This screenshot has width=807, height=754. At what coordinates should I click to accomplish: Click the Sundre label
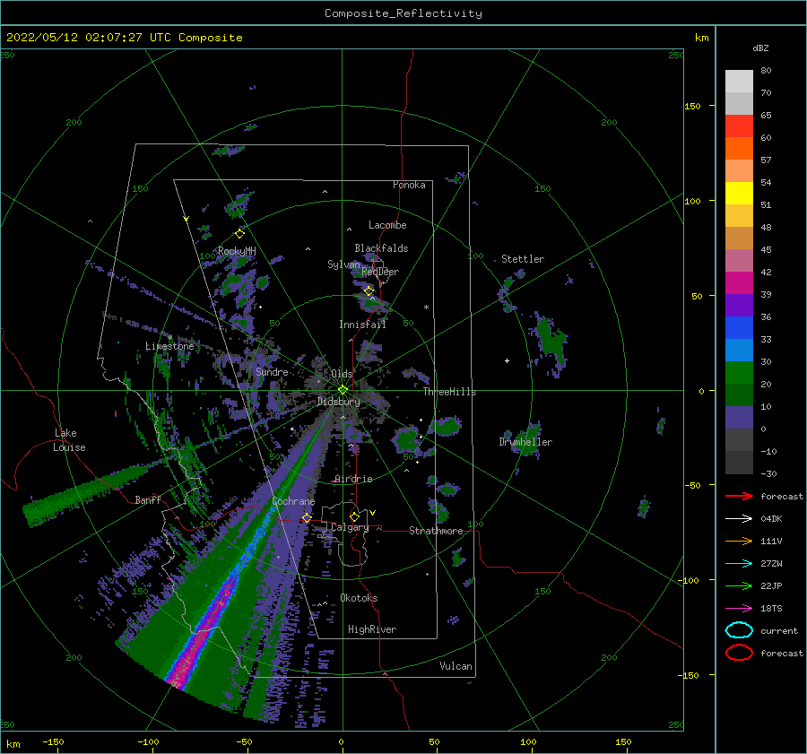[x=273, y=371]
